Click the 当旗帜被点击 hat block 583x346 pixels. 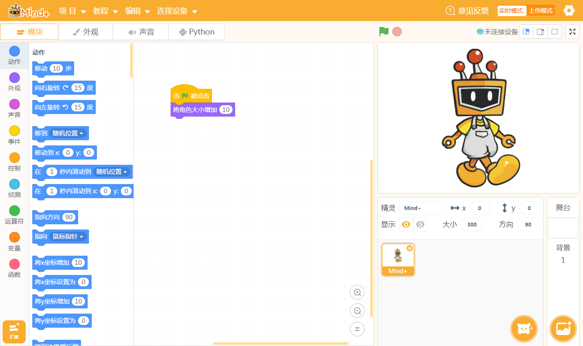click(191, 95)
